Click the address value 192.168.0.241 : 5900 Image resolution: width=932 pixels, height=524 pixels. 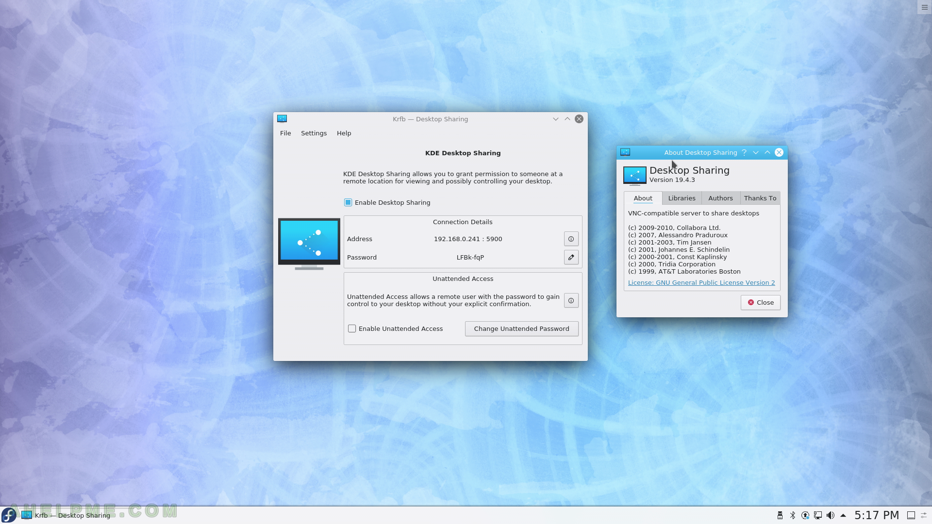(x=468, y=239)
